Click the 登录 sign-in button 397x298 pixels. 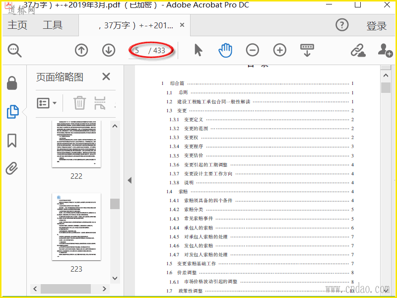(x=377, y=26)
